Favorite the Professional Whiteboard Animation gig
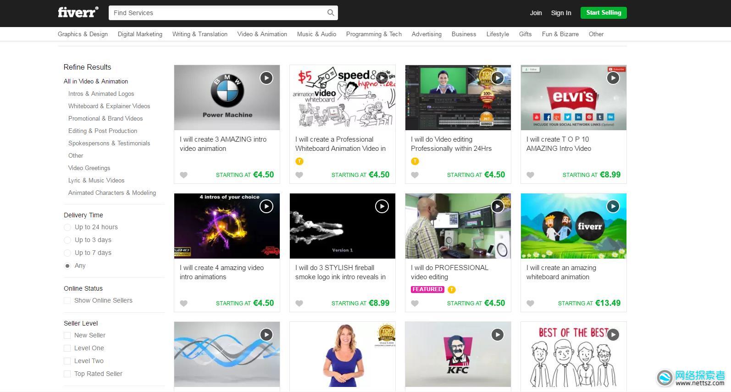 pyautogui.click(x=299, y=175)
